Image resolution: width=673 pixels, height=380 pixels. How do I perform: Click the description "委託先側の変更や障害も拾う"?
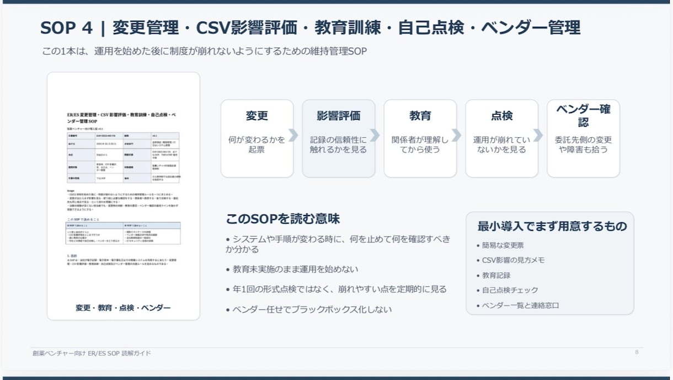click(584, 144)
